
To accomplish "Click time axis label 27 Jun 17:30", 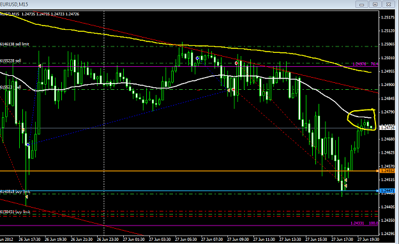I will click(343, 240).
